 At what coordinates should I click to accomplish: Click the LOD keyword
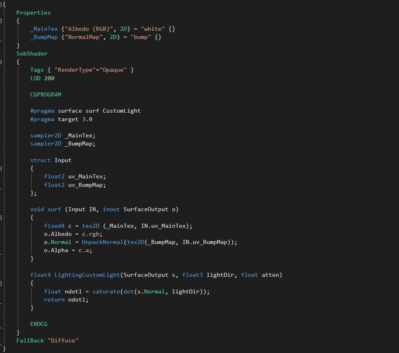point(35,78)
